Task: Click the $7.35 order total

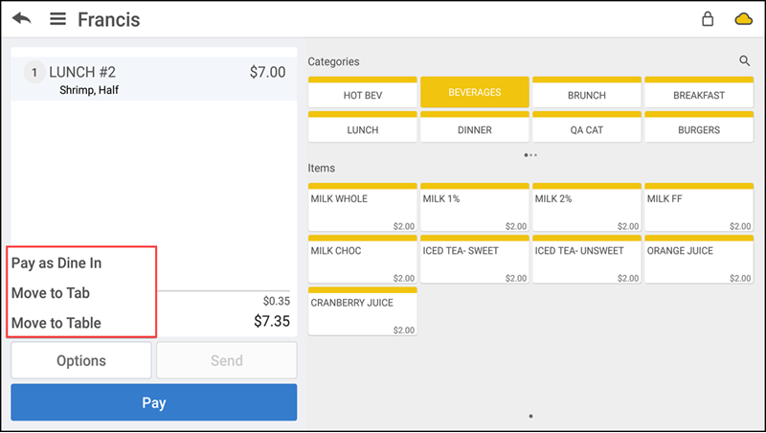Action: tap(272, 321)
